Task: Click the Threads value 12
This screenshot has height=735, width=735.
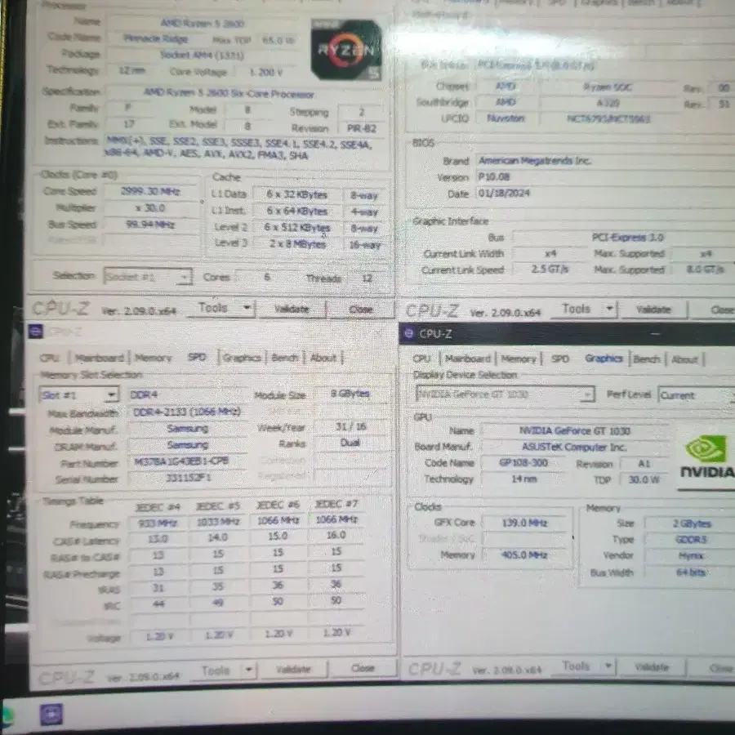Action: (x=367, y=278)
